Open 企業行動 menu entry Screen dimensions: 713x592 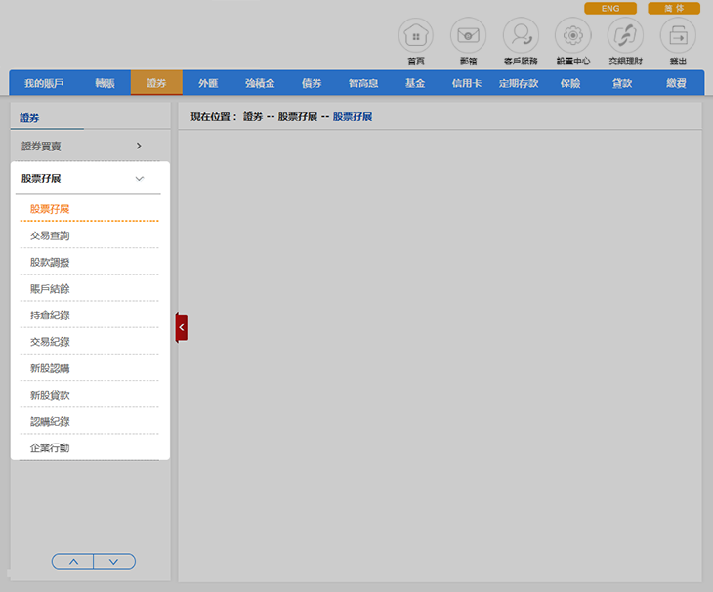click(50, 447)
